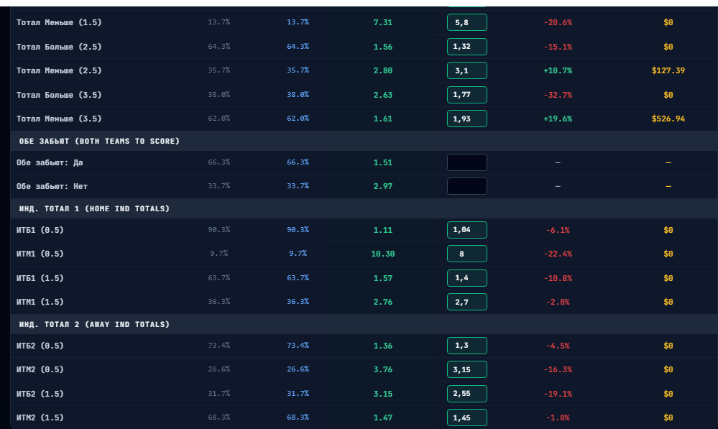Screen dimensions: 718x429
Task: Click the blue probability 9.7%
Action: [298, 253]
